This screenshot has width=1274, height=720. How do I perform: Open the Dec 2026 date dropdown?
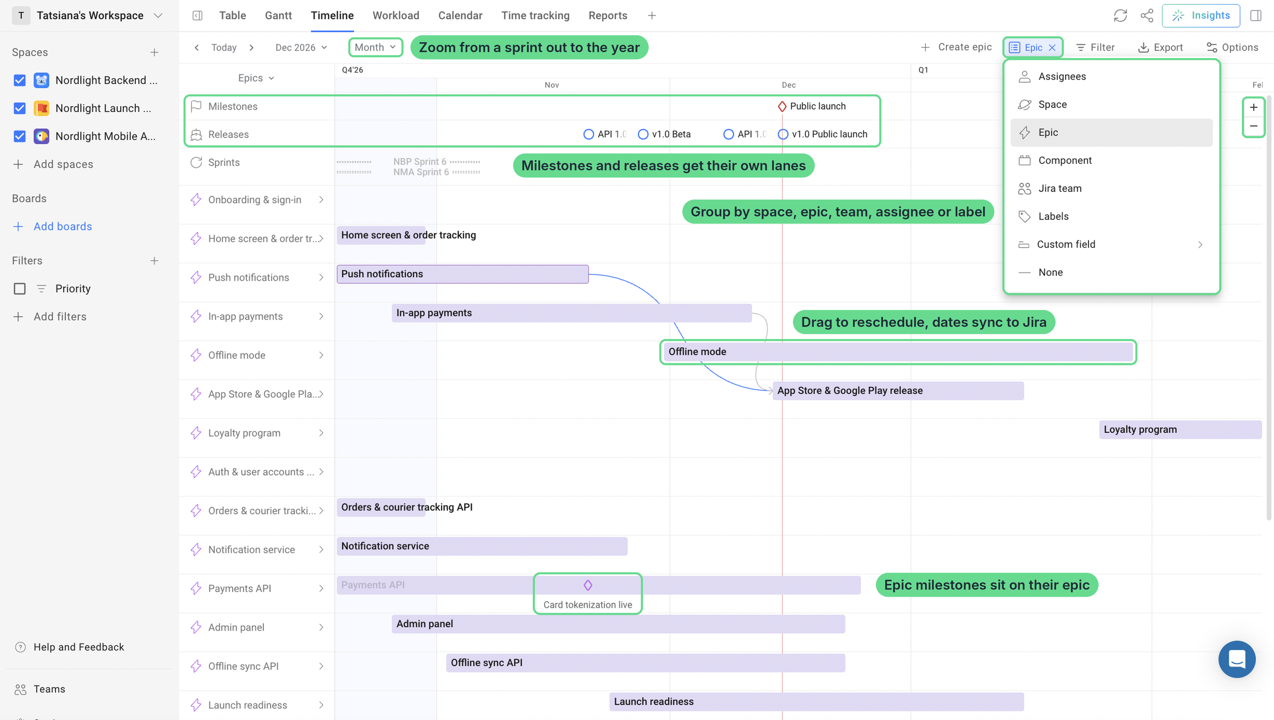(x=301, y=47)
